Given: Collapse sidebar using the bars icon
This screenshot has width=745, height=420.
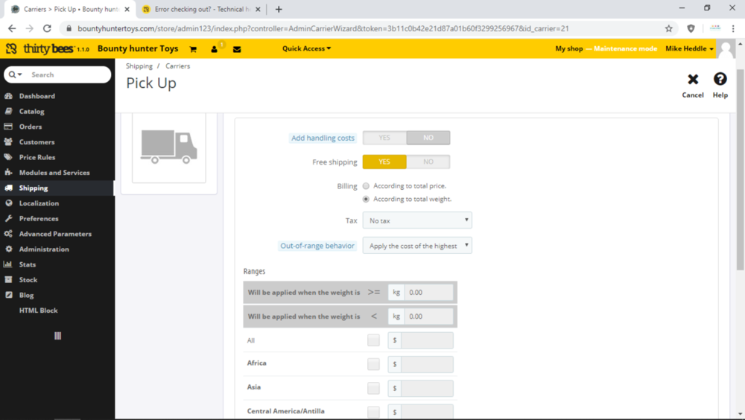Looking at the screenshot, I should 57,336.
